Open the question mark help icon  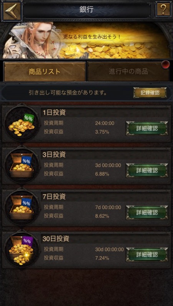click(x=163, y=9)
